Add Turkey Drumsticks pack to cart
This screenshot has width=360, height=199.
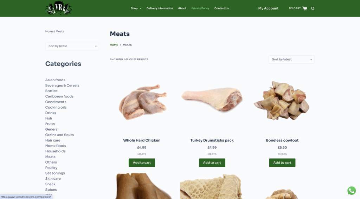212,163
